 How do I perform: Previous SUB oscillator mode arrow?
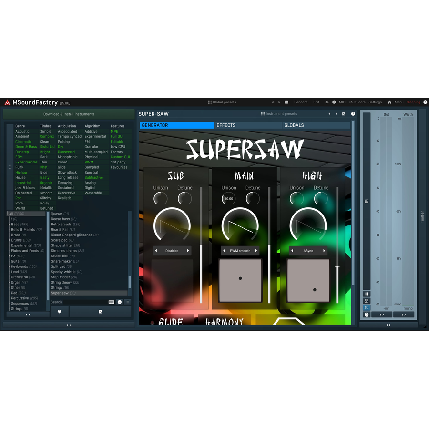point(156,251)
